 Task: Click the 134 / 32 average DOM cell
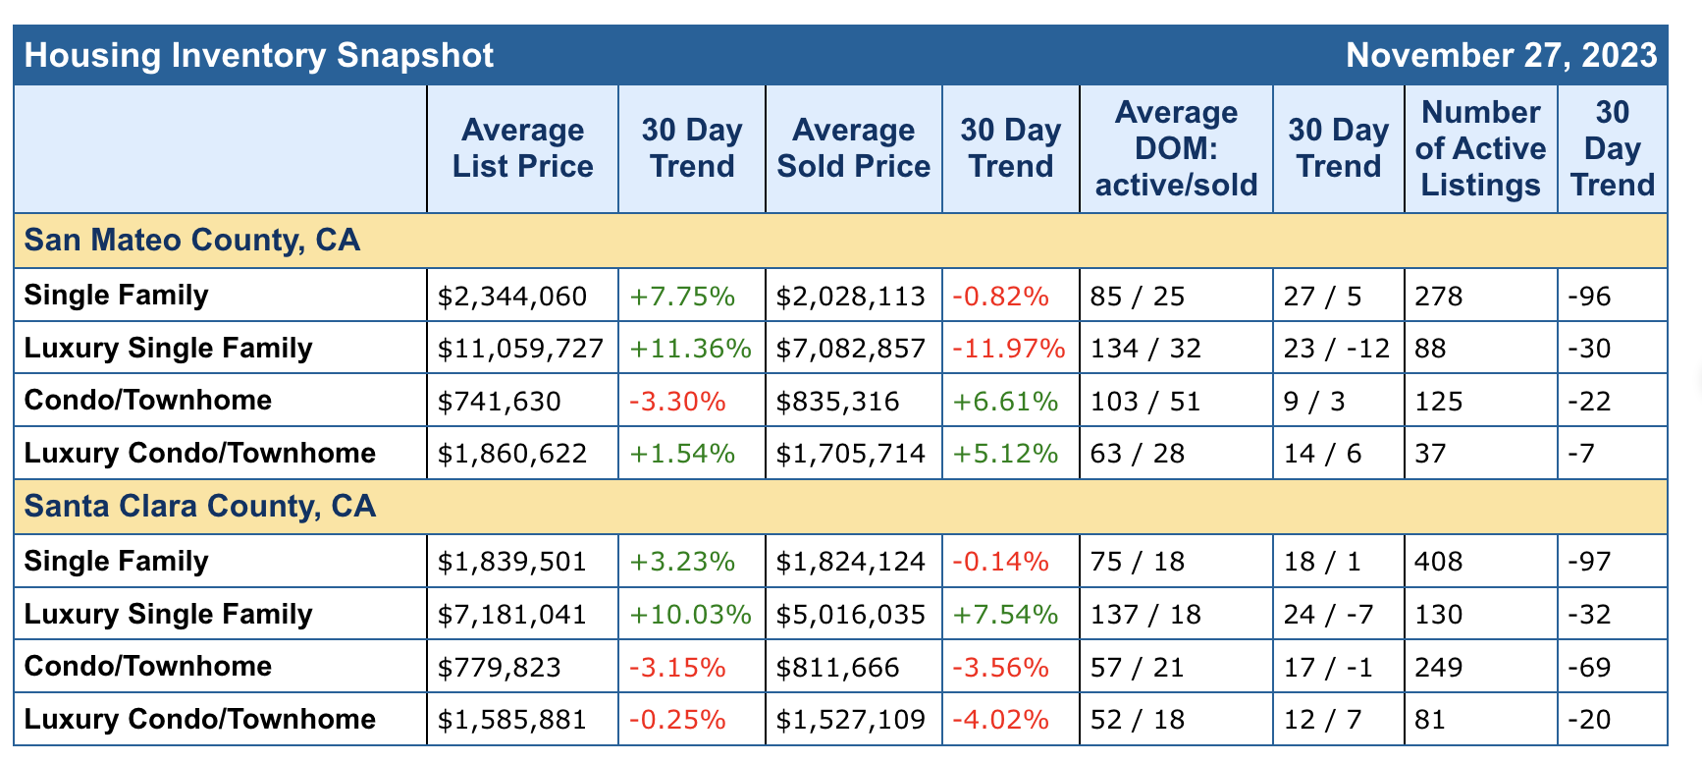pyautogui.click(x=1145, y=349)
